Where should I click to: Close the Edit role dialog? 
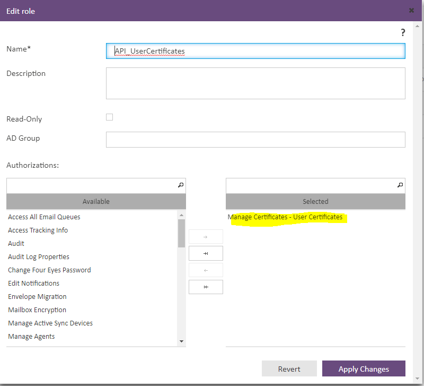click(411, 11)
